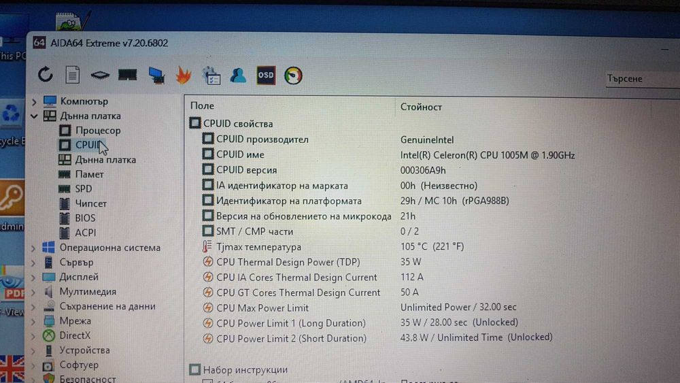The width and height of the screenshot is (680, 383).
Task: Select the CPUID име row
Action: coord(240,154)
